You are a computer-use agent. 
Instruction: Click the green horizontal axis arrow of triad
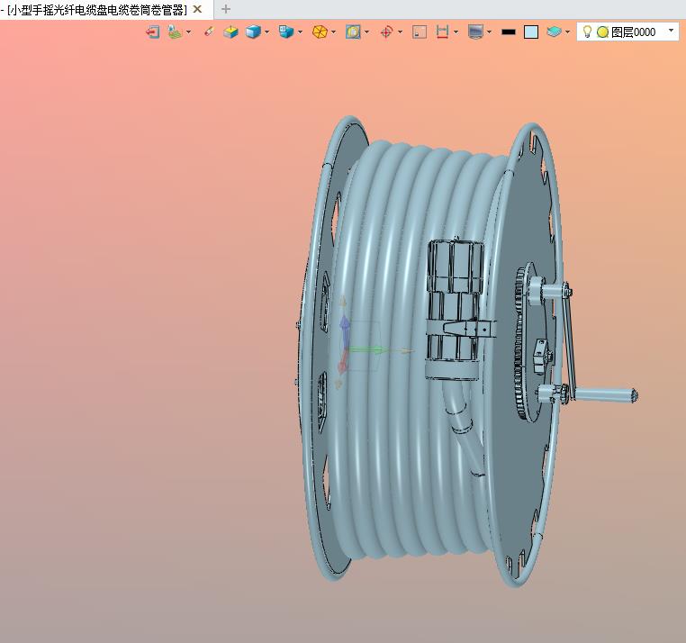(367, 349)
